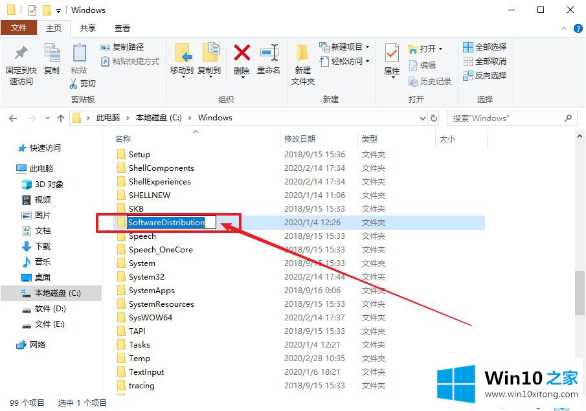Click the SoftwareDistribution rename text field
The width and height of the screenshot is (586, 411).
(172, 222)
